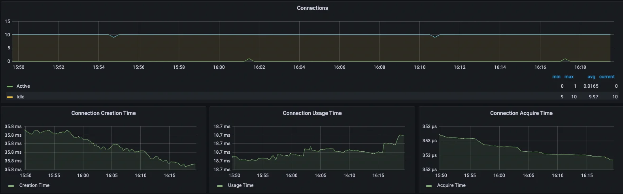The height and width of the screenshot is (194, 623).
Task: Click the yellow Idle series color swatch
Action: point(10,97)
